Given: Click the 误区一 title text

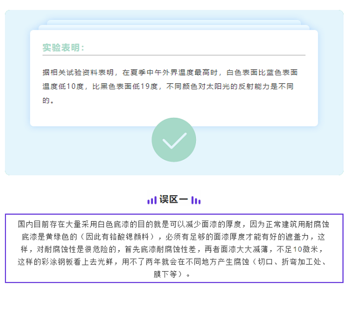Looking at the screenshot, I should pyautogui.click(x=174, y=200).
